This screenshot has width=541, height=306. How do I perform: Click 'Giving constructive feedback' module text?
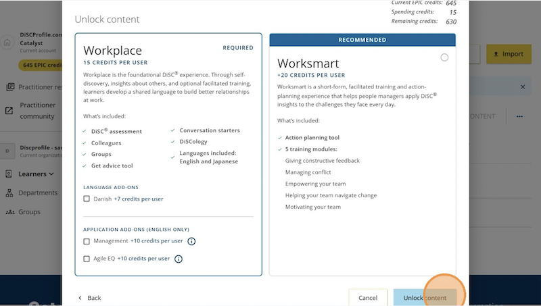[x=323, y=161]
